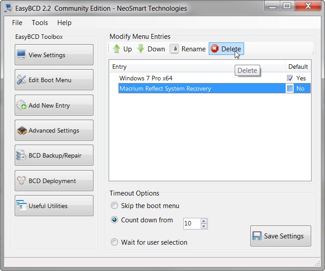Increase countdown timeout with up arrow
The width and height of the screenshot is (325, 271).
[x=203, y=221]
